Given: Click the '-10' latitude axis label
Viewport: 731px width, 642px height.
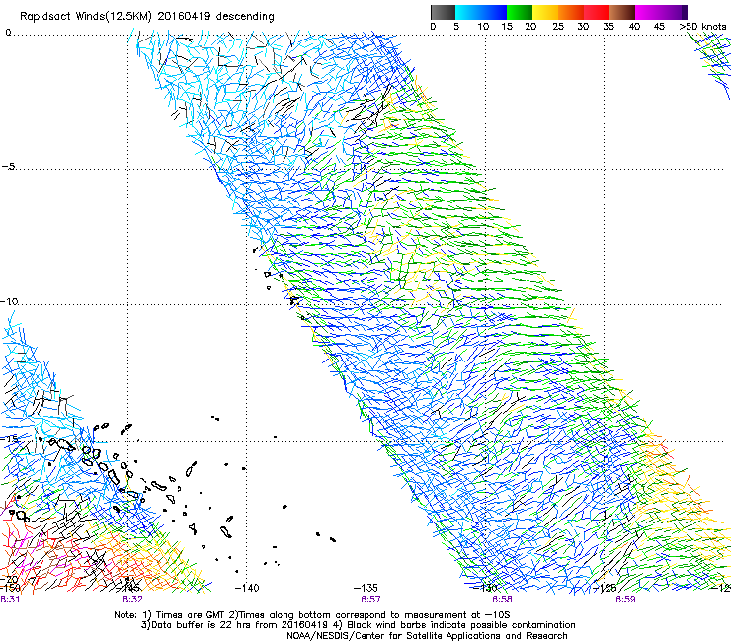Looking at the screenshot, I should (9, 301).
